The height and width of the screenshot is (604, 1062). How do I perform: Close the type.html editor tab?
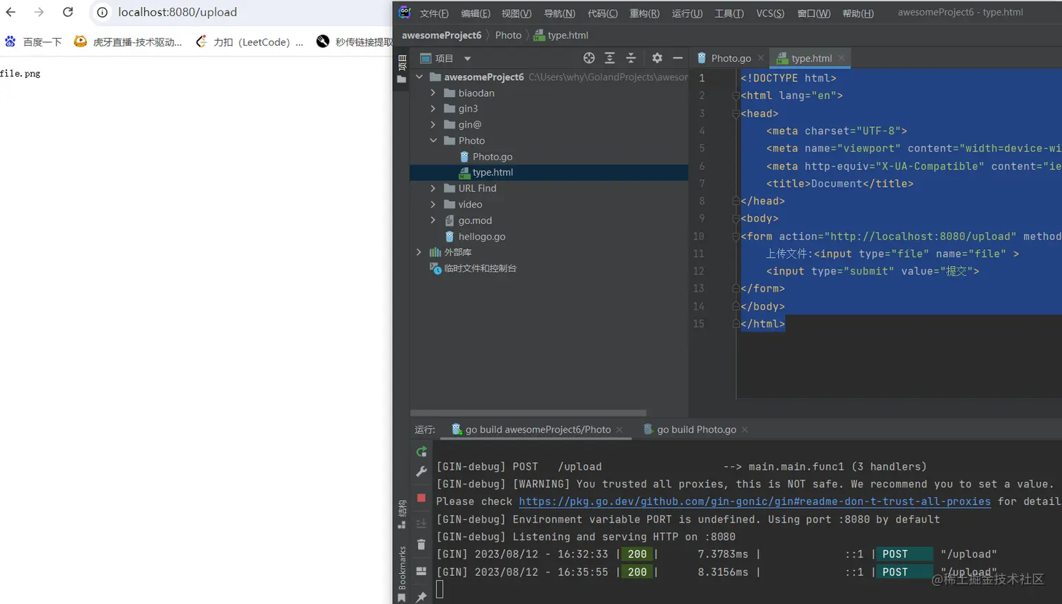841,58
